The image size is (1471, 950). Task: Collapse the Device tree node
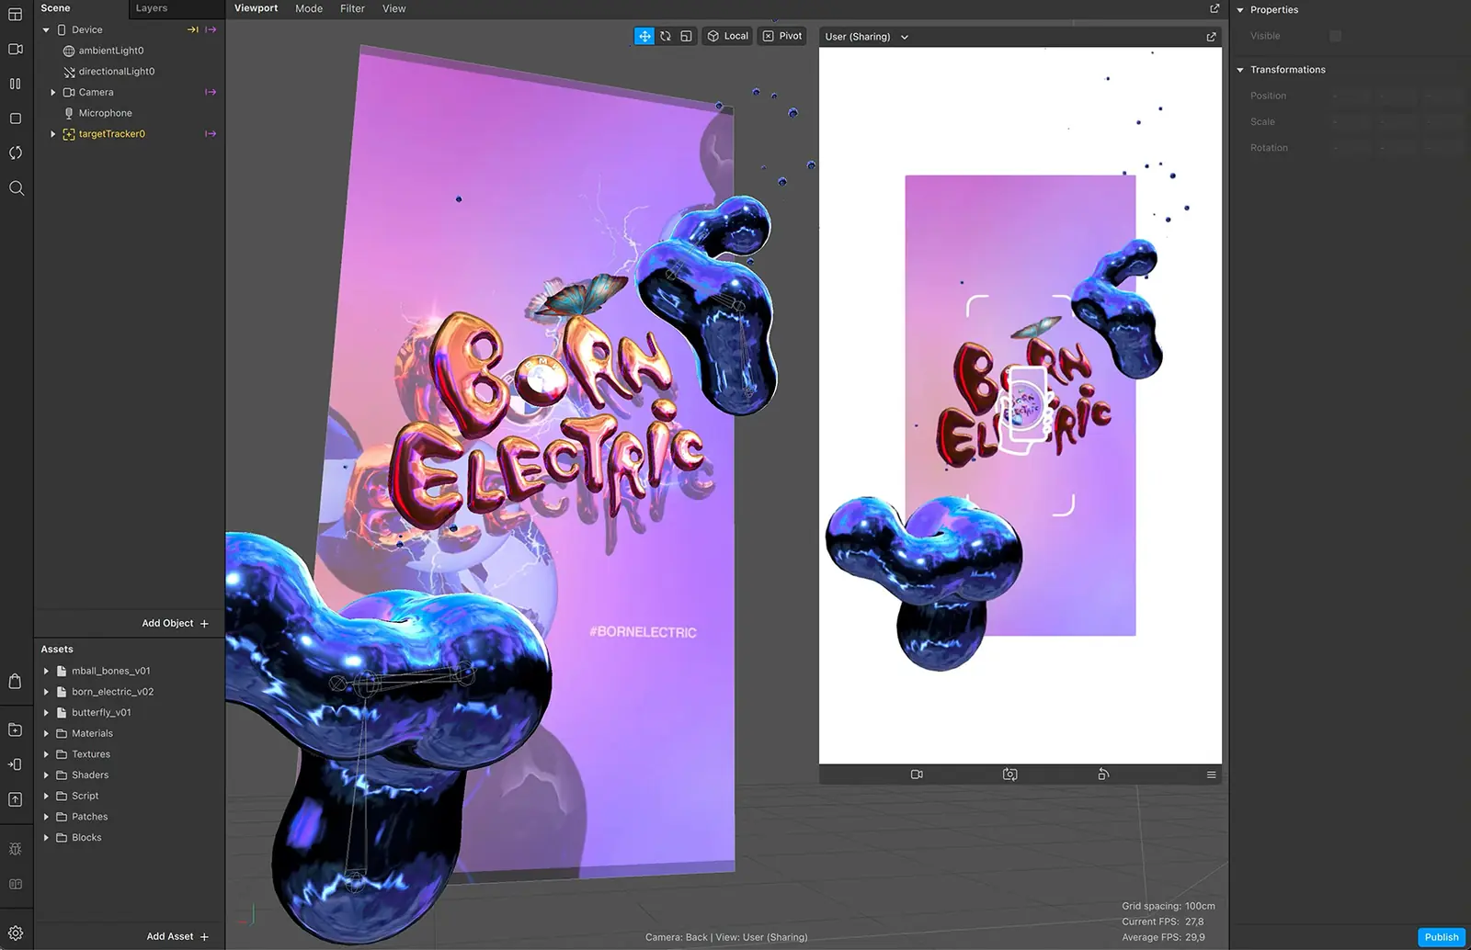tap(46, 30)
